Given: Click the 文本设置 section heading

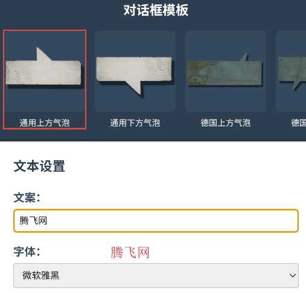Looking at the screenshot, I should [39, 166].
